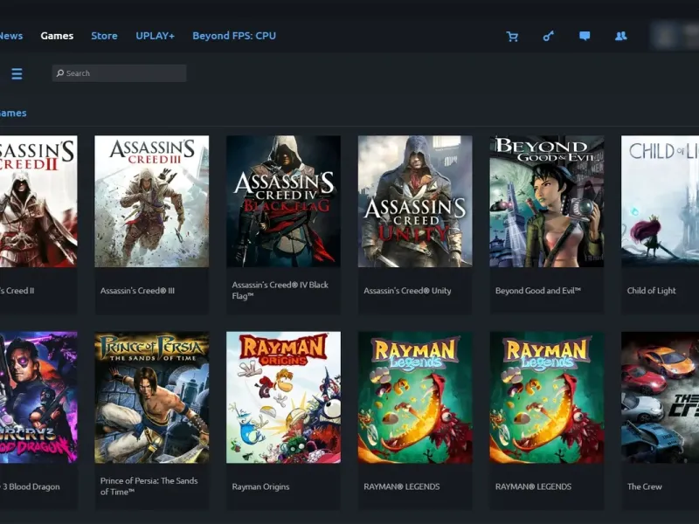Select Assassin's Creed III cover art
Image resolution: width=699 pixels, height=524 pixels.
(151, 202)
